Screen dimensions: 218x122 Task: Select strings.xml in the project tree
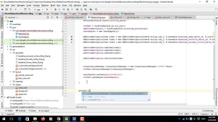coord(23,91)
